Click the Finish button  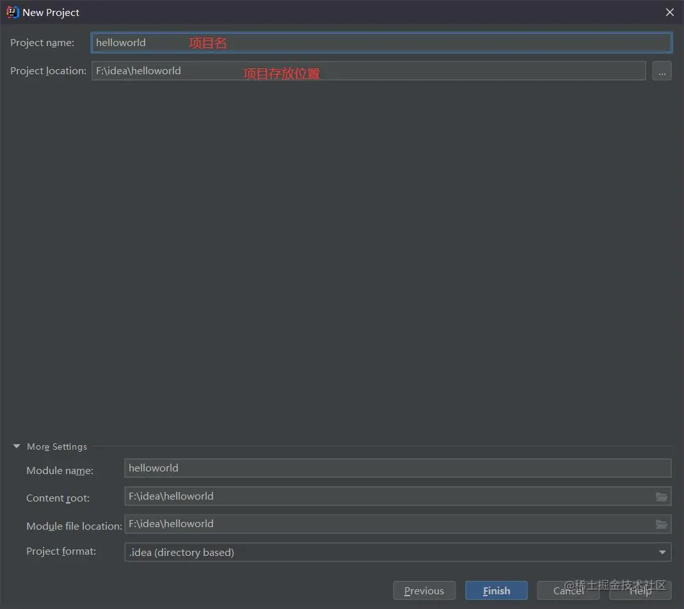pos(496,590)
